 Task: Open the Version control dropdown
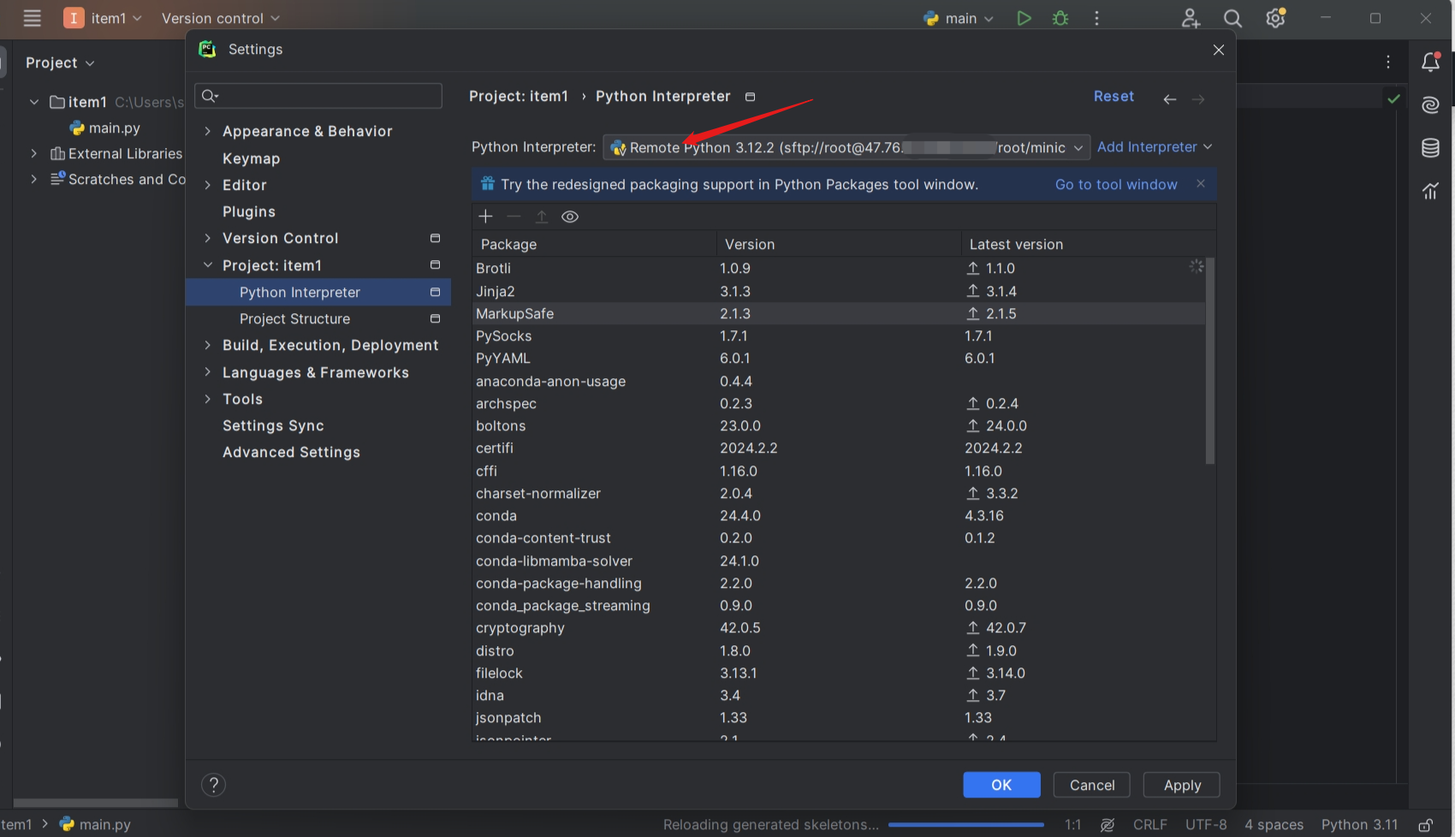(x=221, y=18)
